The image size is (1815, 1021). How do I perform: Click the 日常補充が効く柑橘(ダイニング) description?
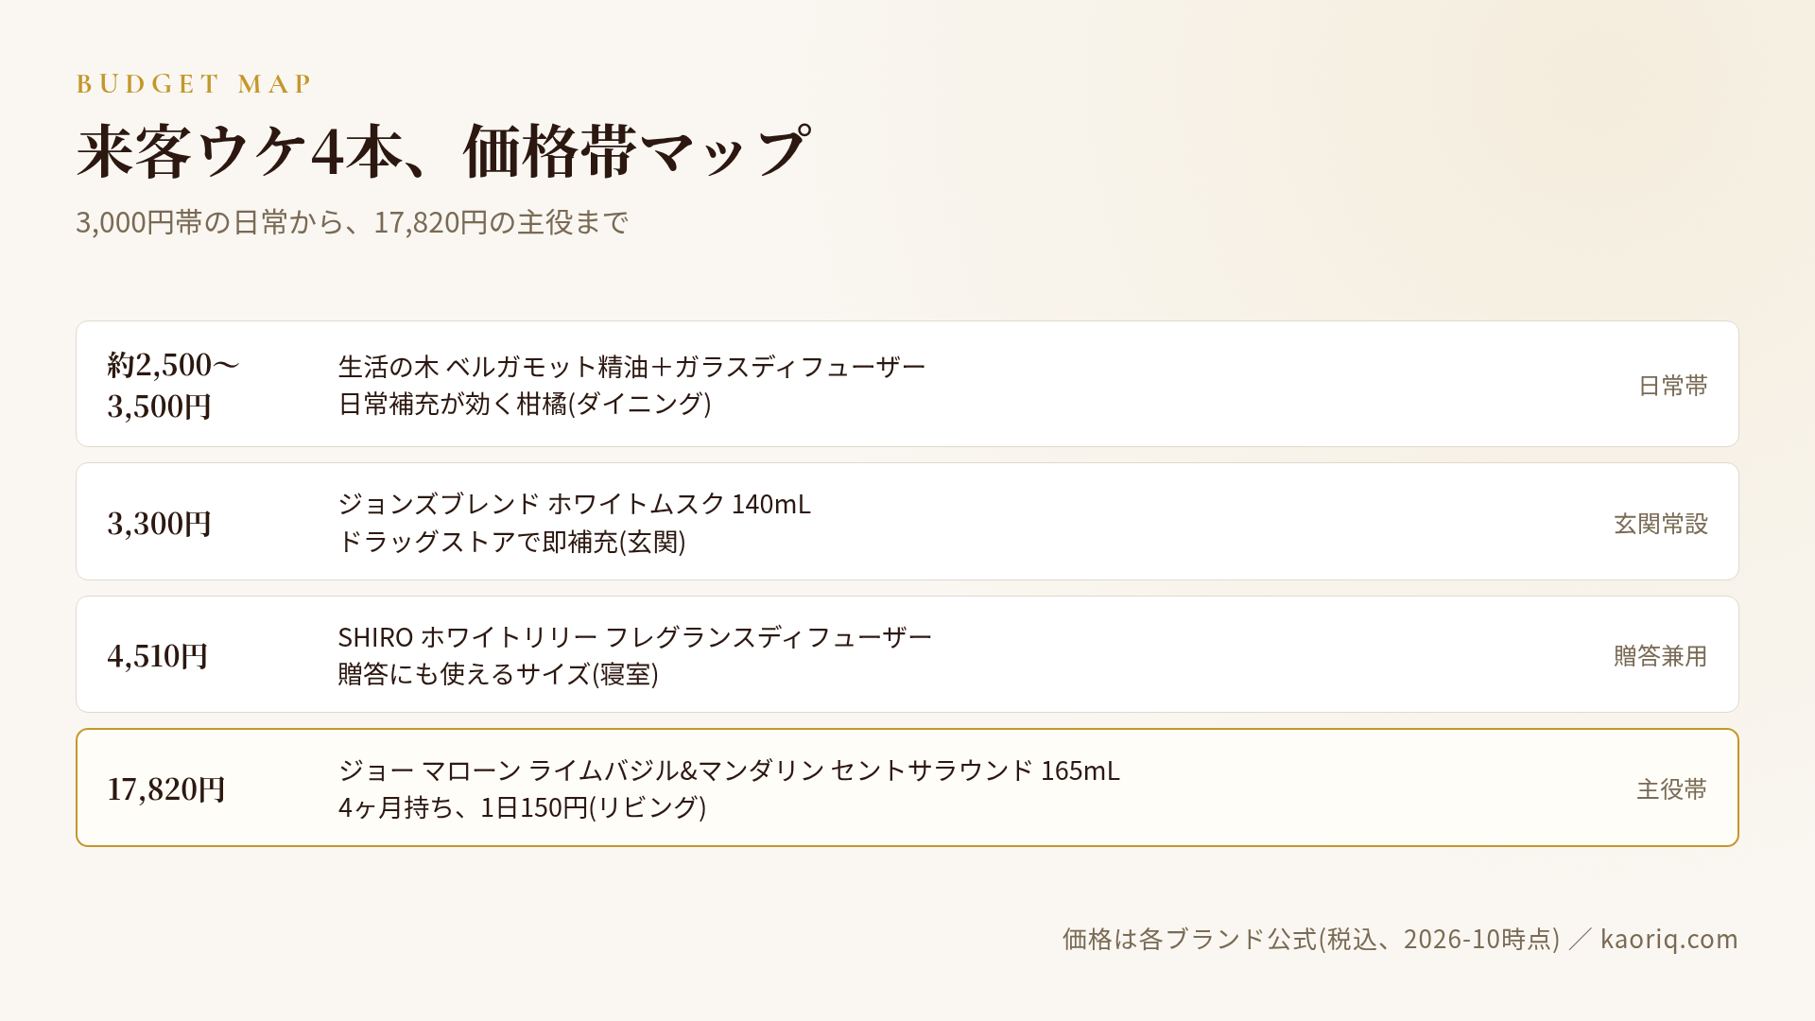(525, 404)
